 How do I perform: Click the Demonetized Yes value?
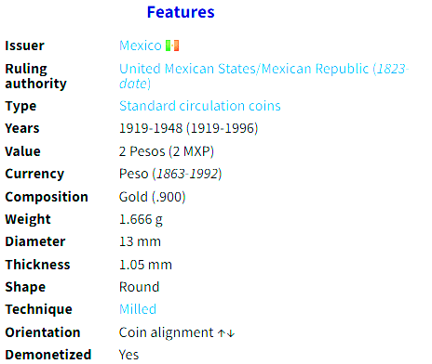128,355
